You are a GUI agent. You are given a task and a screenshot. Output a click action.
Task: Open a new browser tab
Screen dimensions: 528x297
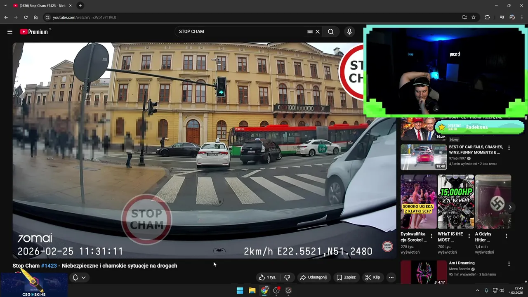[x=80, y=5]
